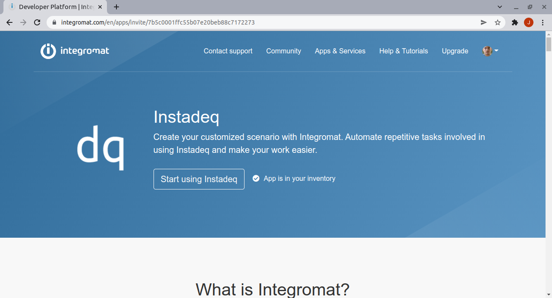Click the browser forward arrow
552x298 pixels.
23,22
